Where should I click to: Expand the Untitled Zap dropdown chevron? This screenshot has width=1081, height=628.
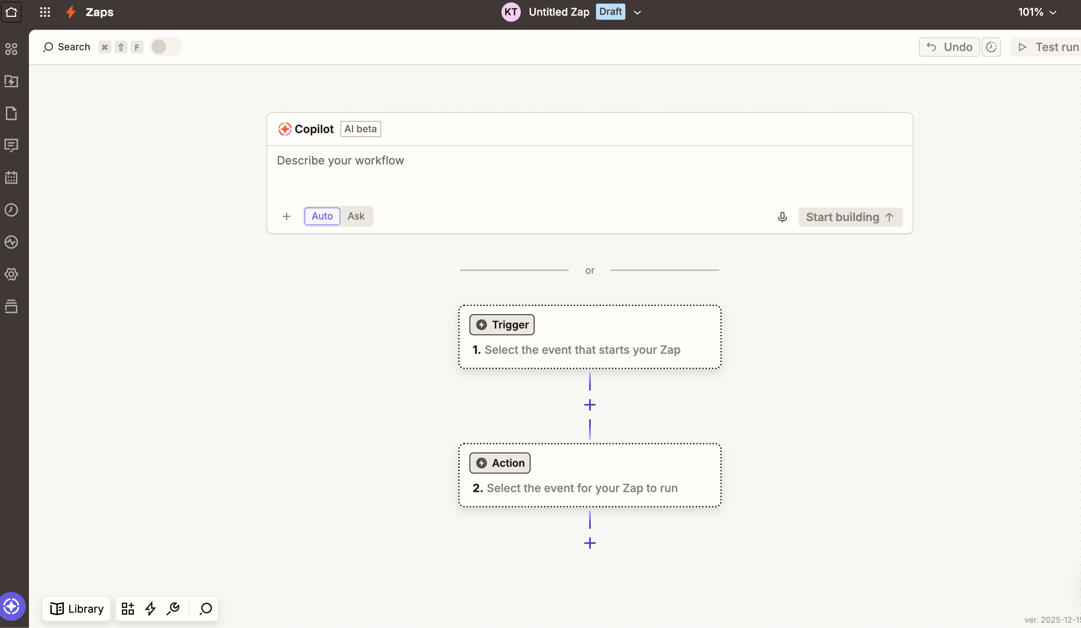(x=637, y=12)
